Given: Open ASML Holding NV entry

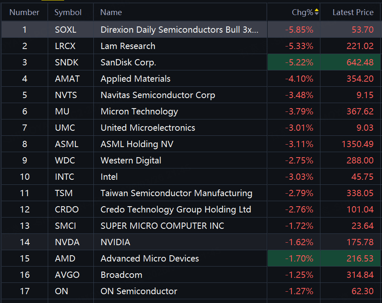Looking at the screenshot, I should (x=137, y=144).
